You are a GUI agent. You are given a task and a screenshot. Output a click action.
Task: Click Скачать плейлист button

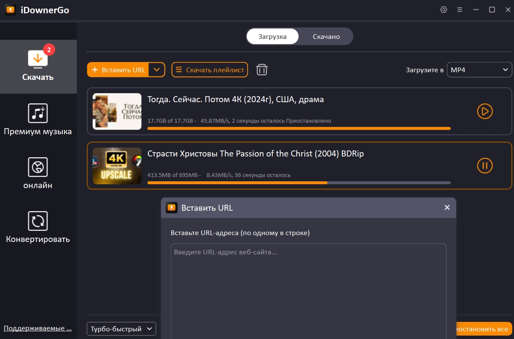coord(210,70)
